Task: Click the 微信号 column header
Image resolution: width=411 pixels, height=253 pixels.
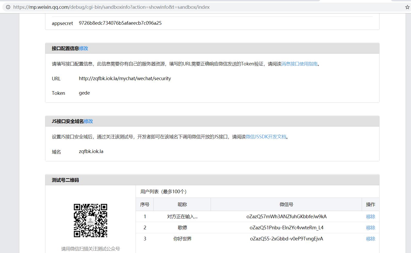Action: [286, 205]
